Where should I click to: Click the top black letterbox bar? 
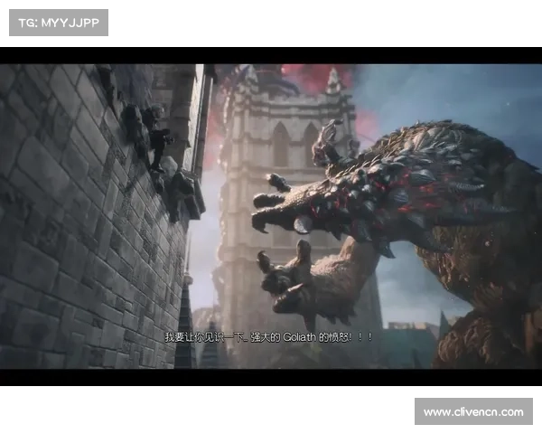pos(271,53)
